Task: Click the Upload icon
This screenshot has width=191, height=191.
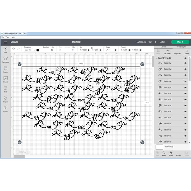Action: click(x=5, y=108)
